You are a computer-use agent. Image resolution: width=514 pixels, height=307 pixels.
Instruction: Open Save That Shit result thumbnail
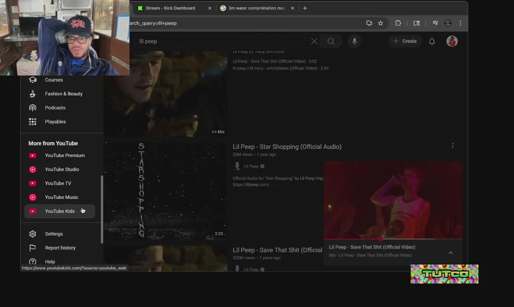[165, 258]
